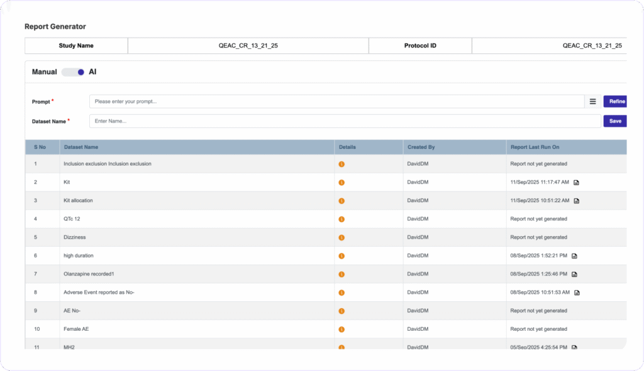
Task: Click the Dataset Name column header
Action: [81, 147]
